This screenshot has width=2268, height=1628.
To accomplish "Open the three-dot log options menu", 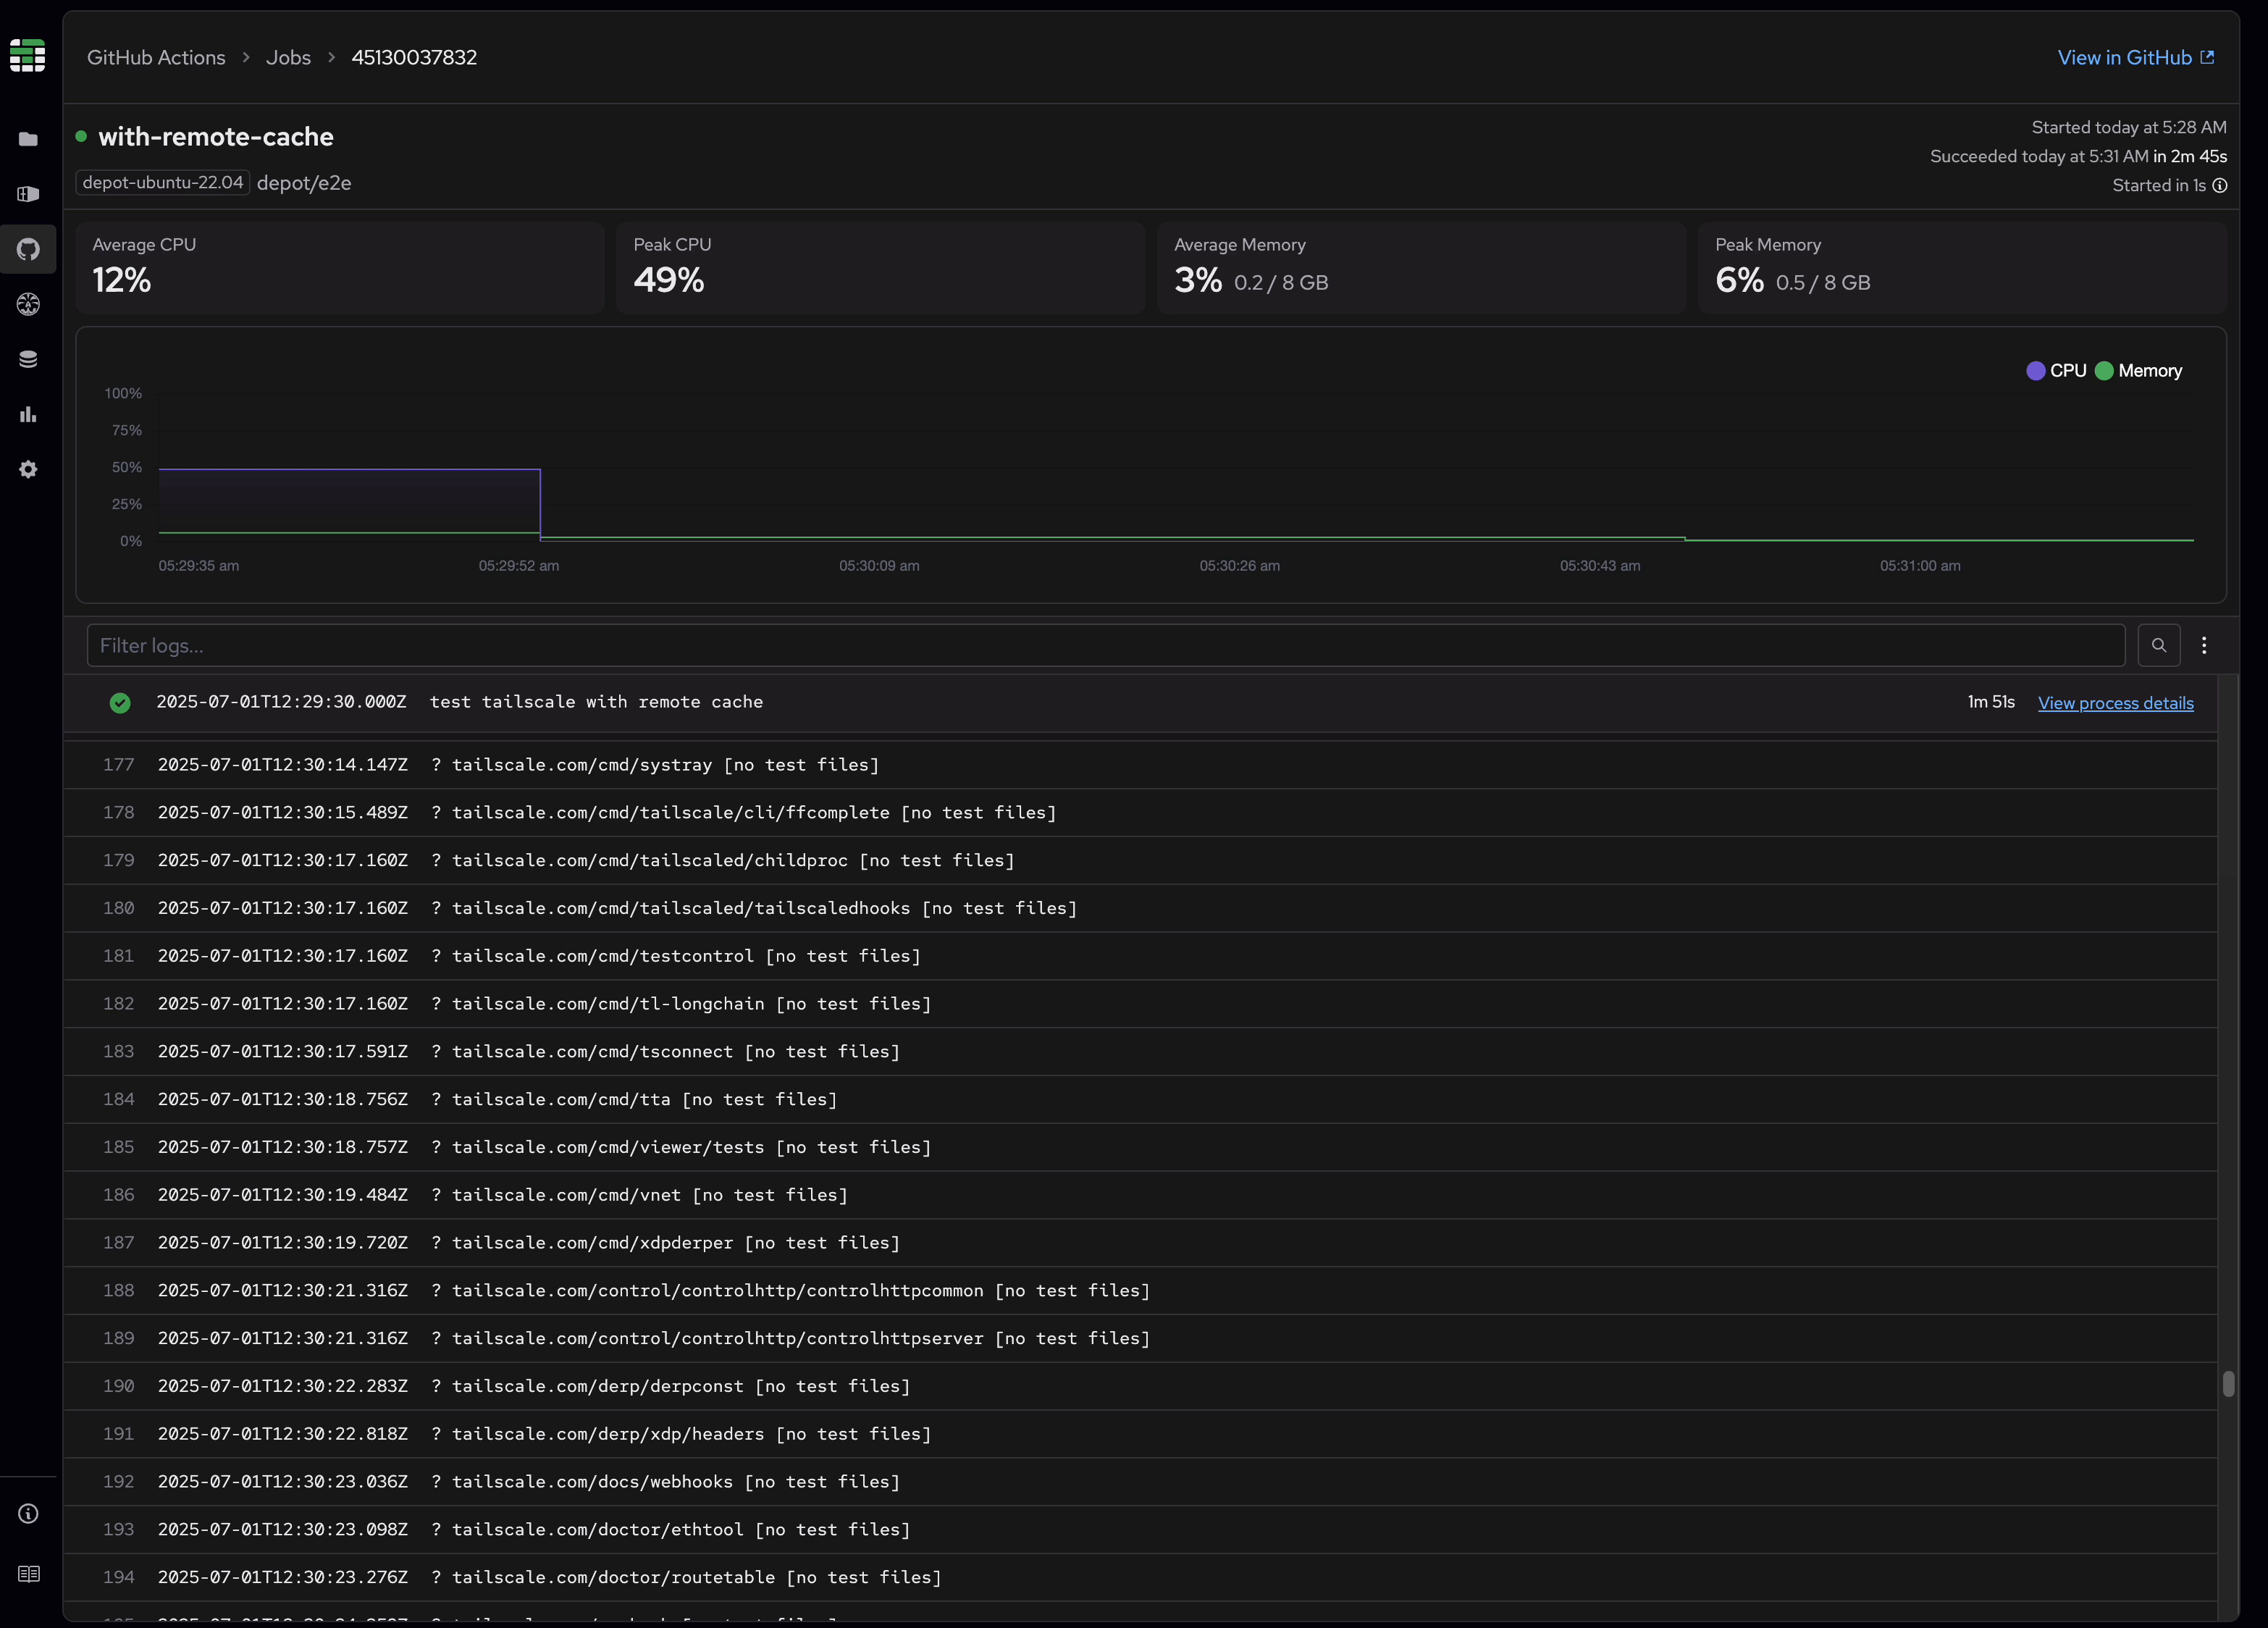I will 2205,645.
